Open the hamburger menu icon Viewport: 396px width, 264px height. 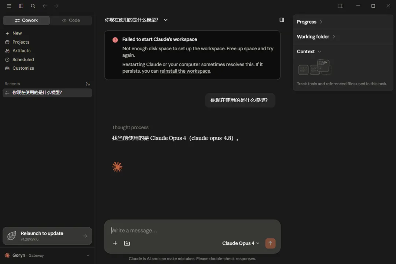click(x=9, y=6)
